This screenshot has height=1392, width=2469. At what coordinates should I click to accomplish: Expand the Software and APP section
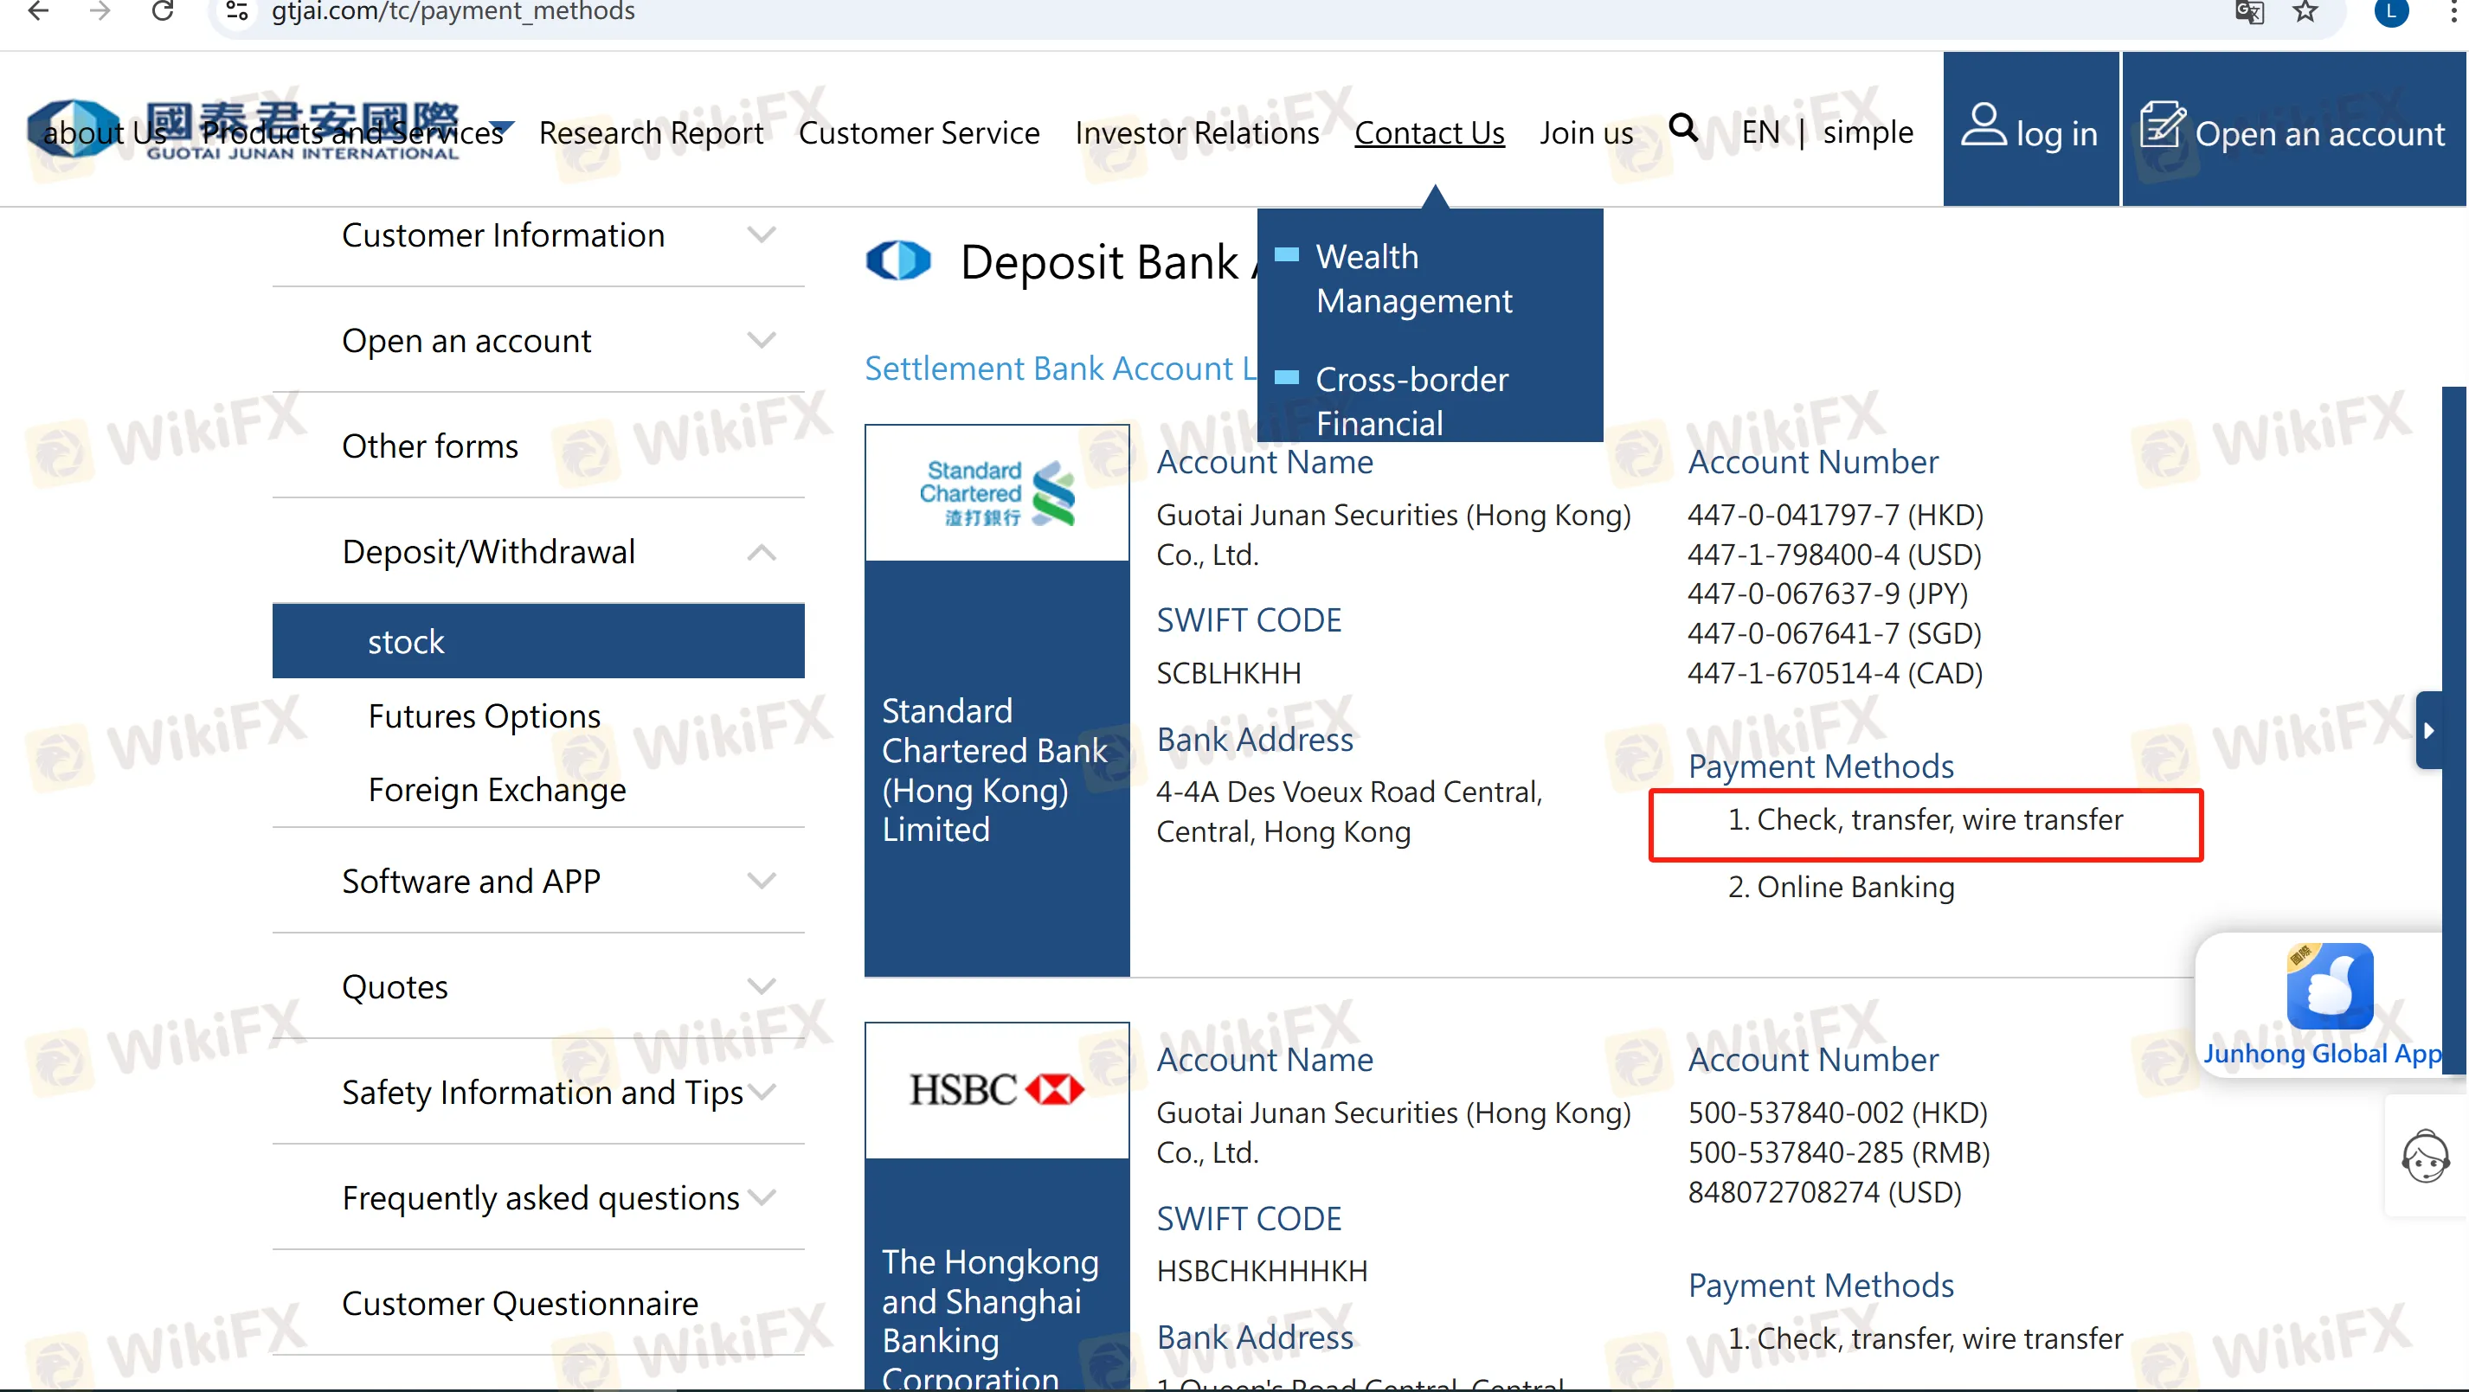coord(760,880)
